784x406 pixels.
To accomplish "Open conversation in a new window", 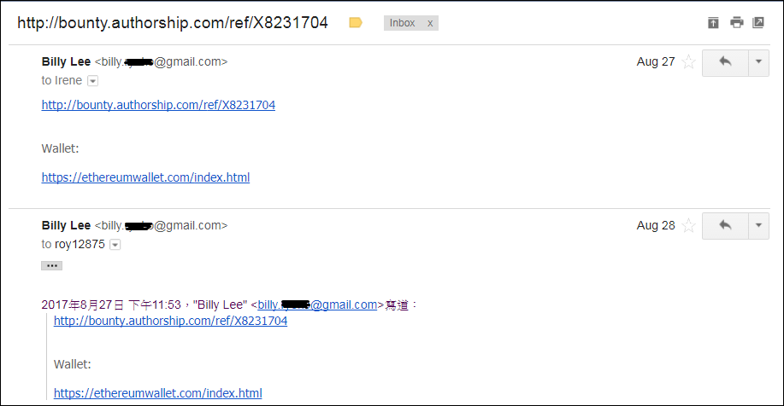I will pos(758,22).
